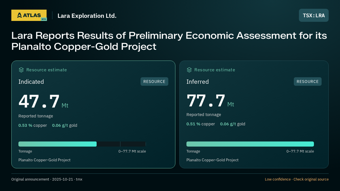Click the Inferred tonnage progress bar

point(250,144)
